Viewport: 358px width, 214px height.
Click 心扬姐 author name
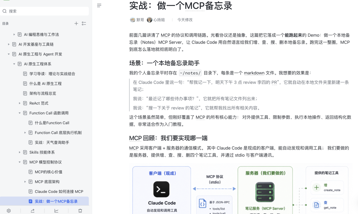pyautogui.click(x=159, y=20)
